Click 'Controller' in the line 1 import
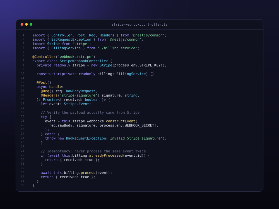 coord(62,35)
